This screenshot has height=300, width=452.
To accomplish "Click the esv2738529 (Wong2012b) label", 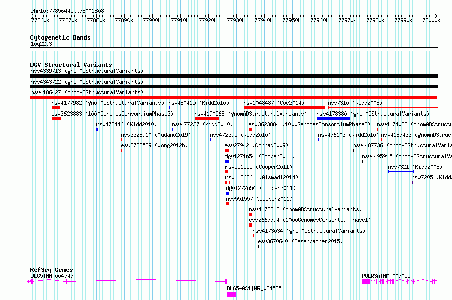I will pos(154,145).
